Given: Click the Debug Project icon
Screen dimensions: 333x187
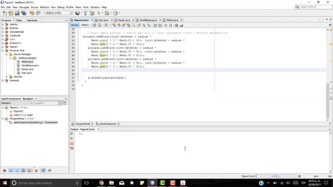Looking at the screenshot, I should (107, 13).
